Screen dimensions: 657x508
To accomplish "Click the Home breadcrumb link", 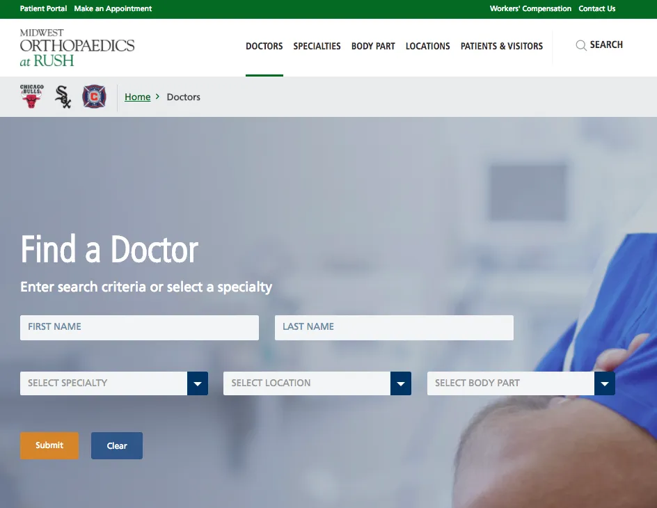I will 137,97.
